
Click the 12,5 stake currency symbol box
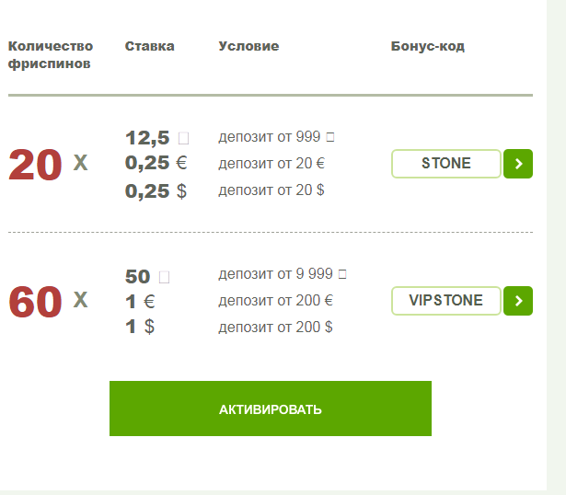tap(183, 138)
